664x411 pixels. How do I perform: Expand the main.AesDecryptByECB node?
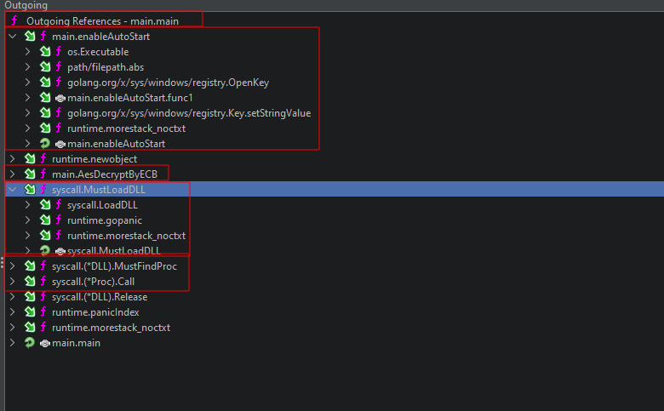13,174
